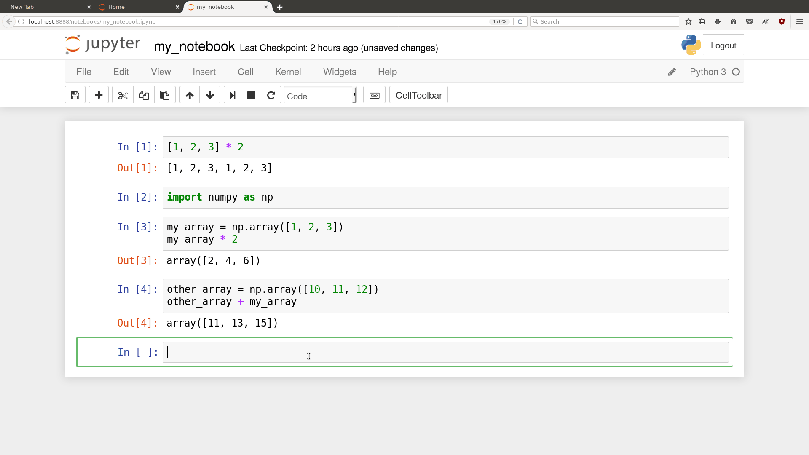Open the CellToolbar menu button

point(418,95)
